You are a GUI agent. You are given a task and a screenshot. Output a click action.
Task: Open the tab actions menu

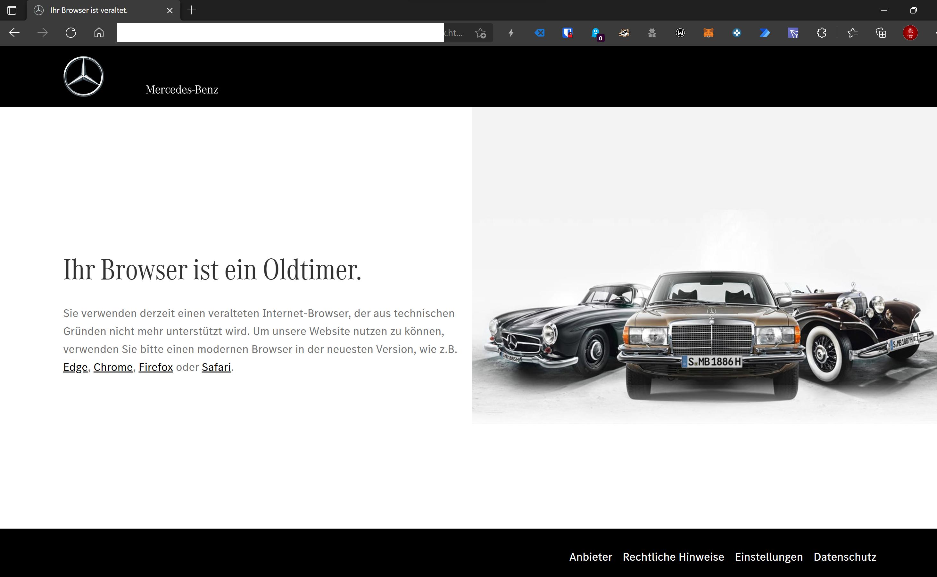coord(12,10)
